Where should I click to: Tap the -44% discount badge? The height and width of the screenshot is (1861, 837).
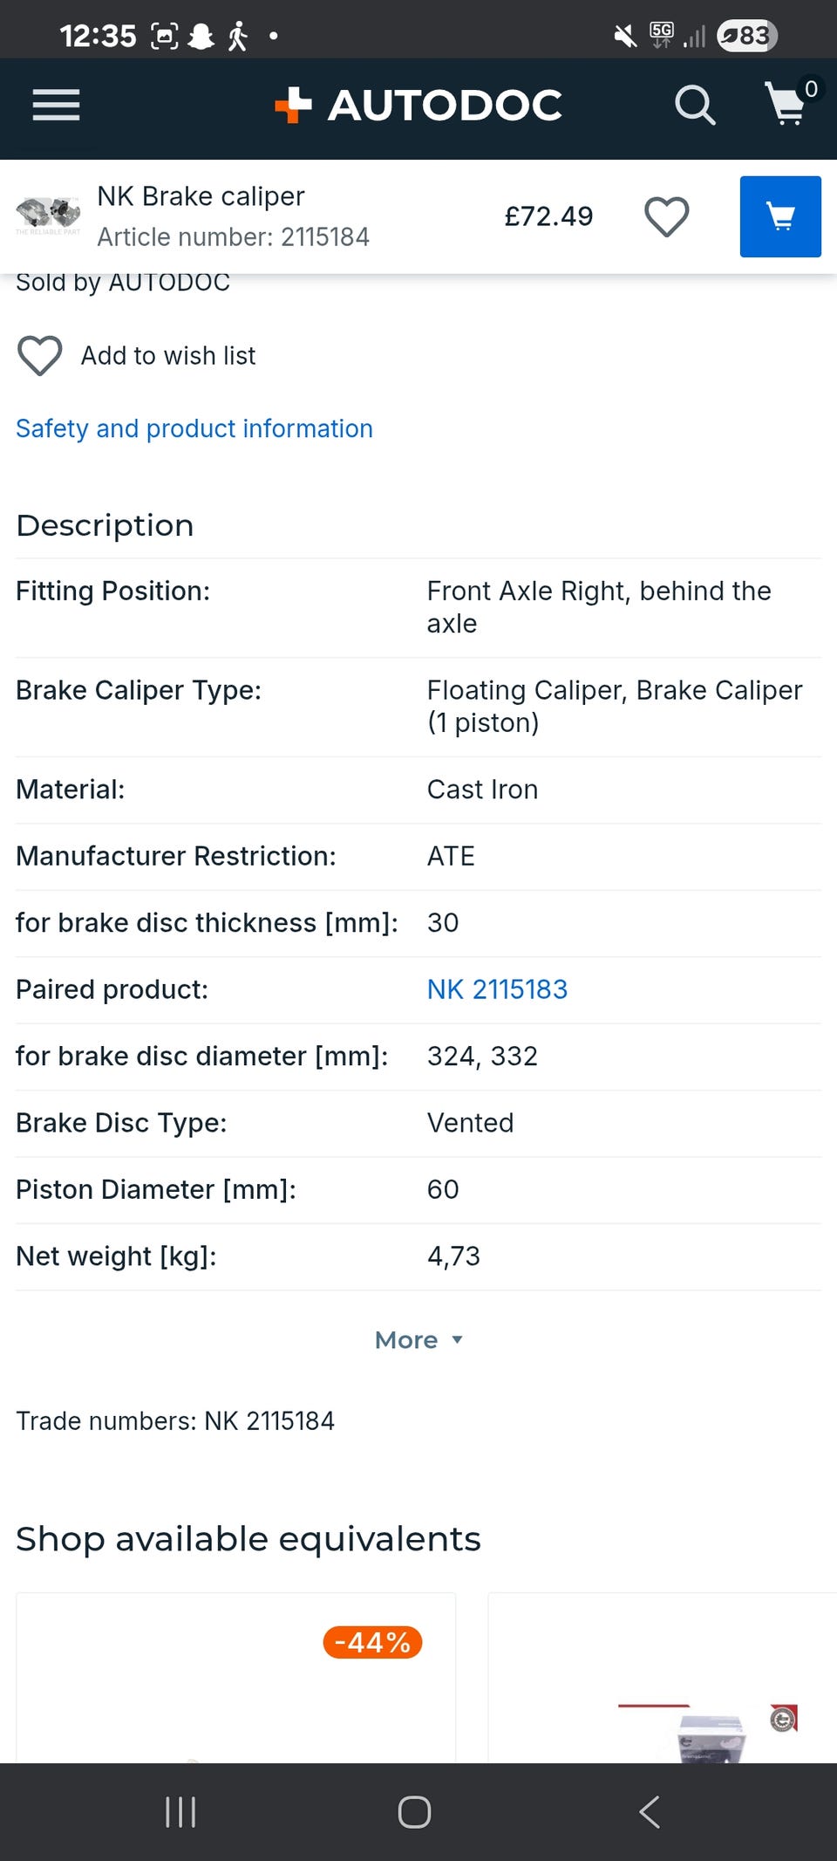point(372,1642)
